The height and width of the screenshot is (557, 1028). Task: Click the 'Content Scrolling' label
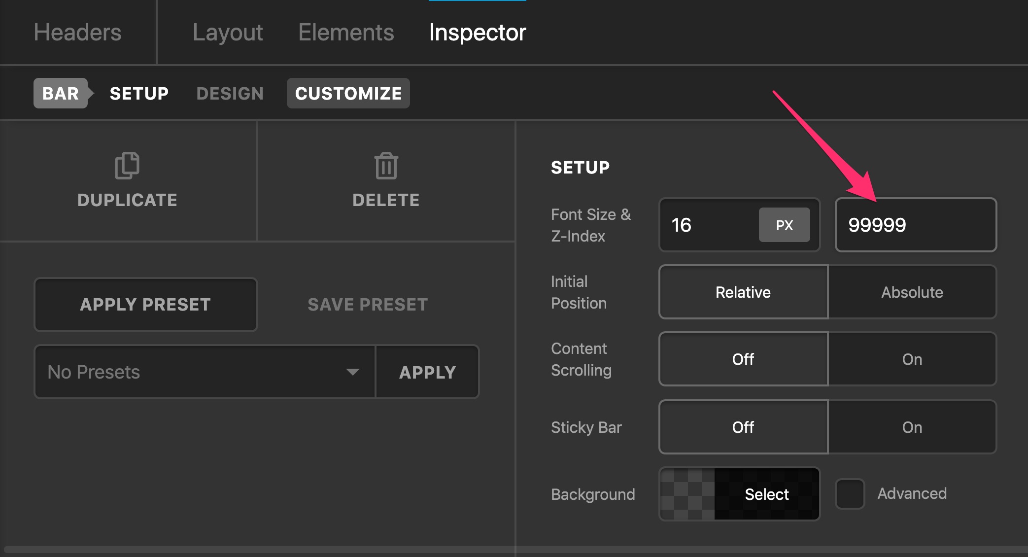point(581,359)
